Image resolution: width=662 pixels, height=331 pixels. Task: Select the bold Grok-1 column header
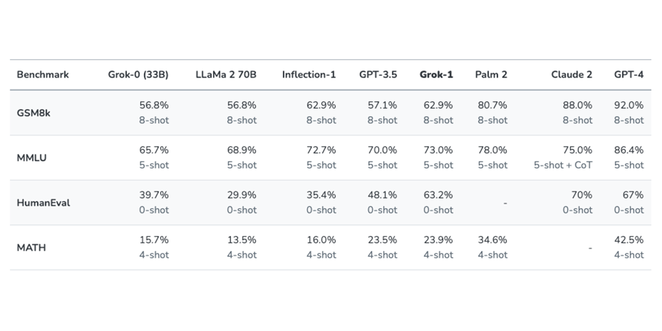click(x=436, y=75)
